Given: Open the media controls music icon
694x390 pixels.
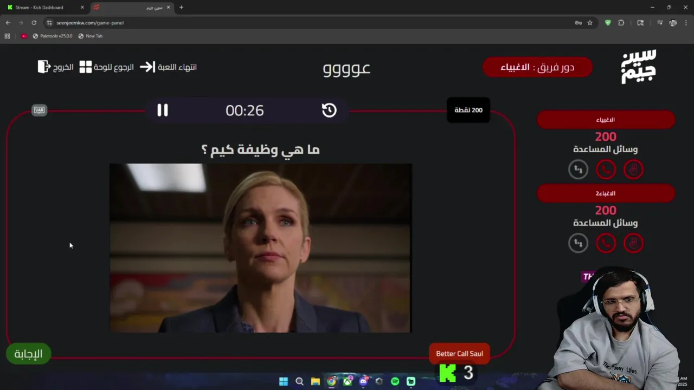Looking at the screenshot, I should click(660, 23).
